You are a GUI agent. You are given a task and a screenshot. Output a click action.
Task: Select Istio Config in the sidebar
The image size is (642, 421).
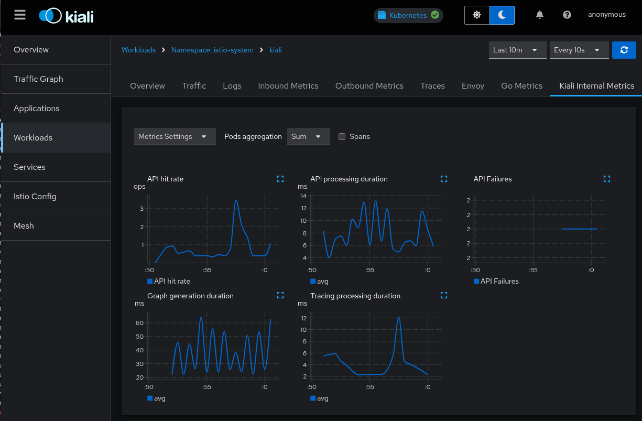pyautogui.click(x=35, y=196)
